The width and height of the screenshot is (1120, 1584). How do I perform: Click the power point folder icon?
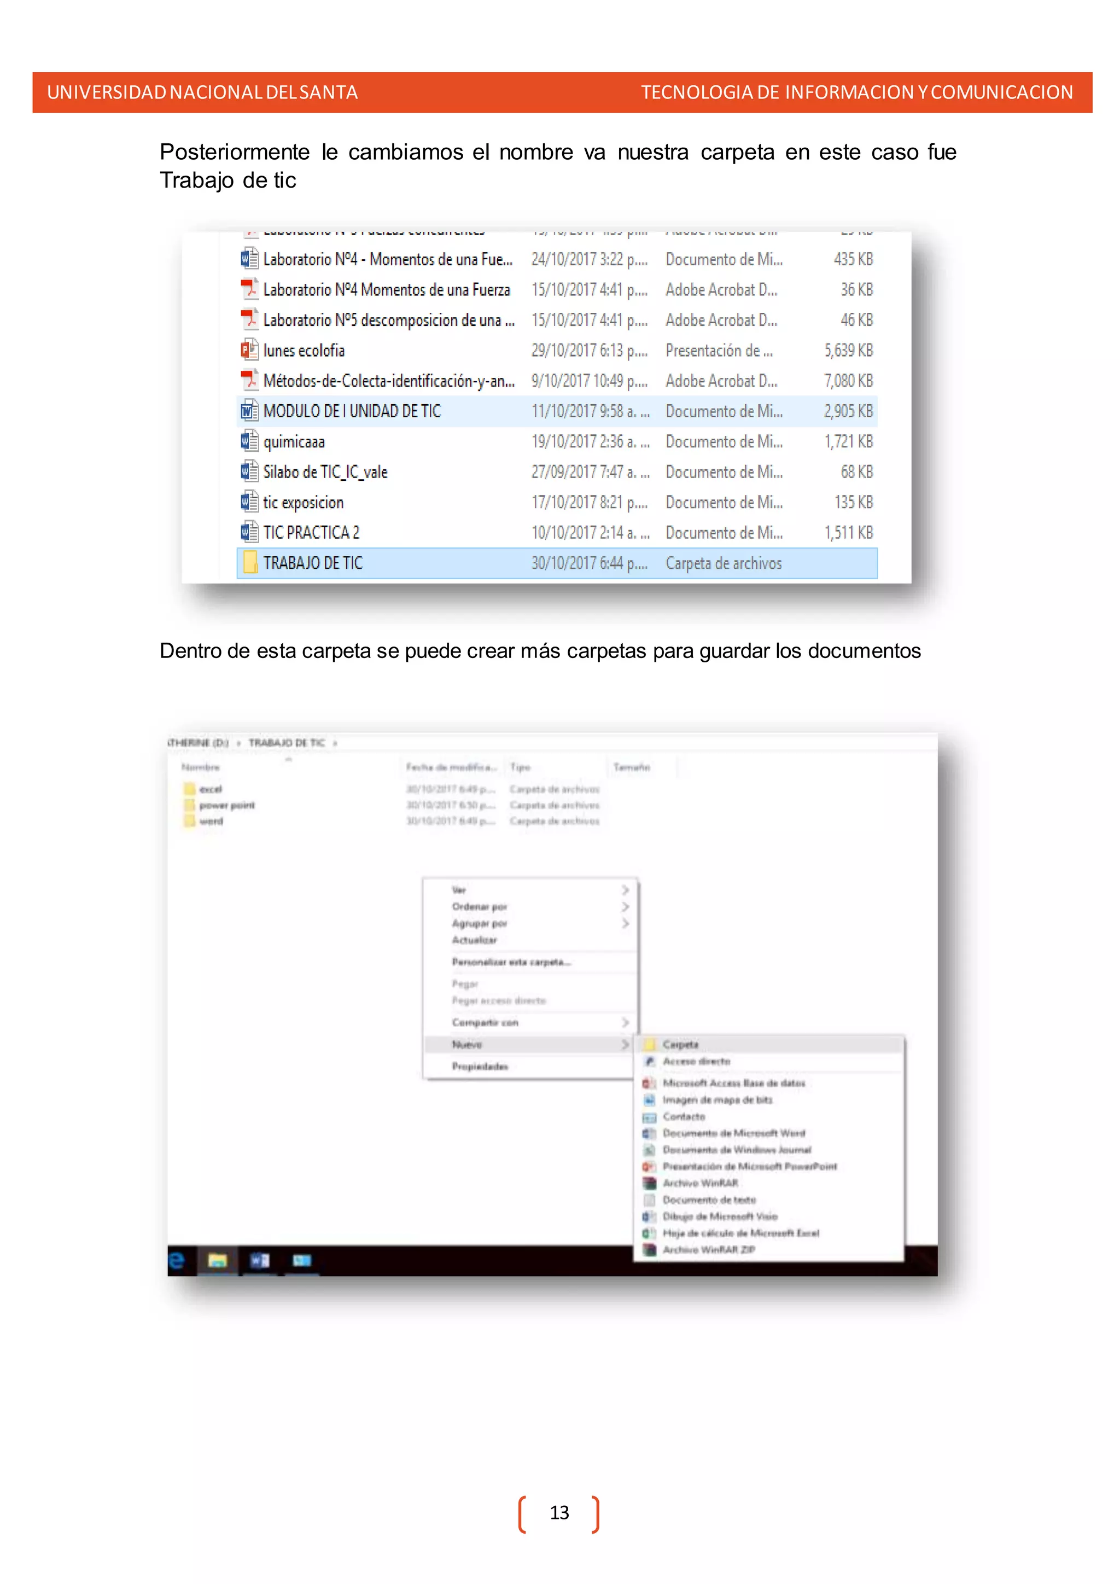click(x=190, y=805)
